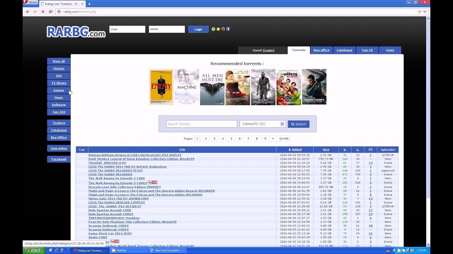
Task: Click the comments column header icon
Action: click(x=371, y=150)
